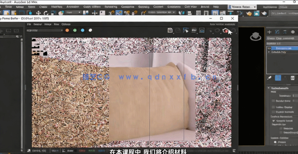This screenshot has height=154, width=298.
Task: Choose the Select Object tool in main toolbar
Action: click(x=6, y=13)
